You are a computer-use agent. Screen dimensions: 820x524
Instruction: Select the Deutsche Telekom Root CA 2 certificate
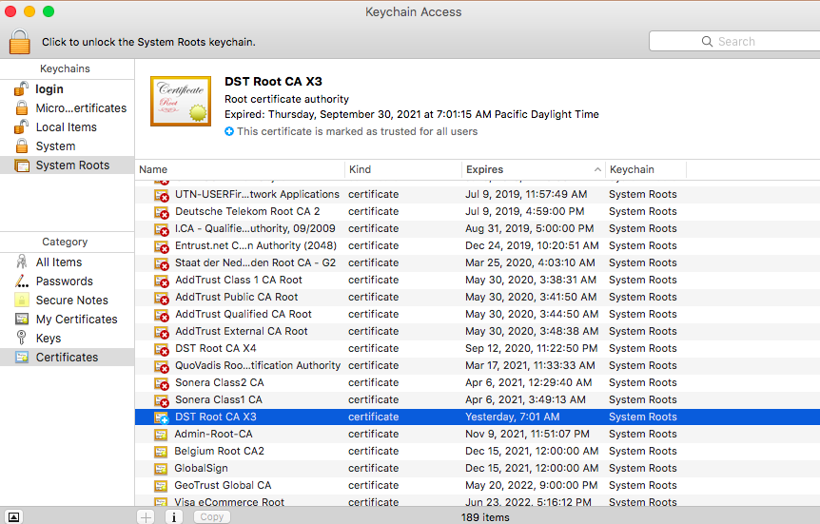(247, 211)
